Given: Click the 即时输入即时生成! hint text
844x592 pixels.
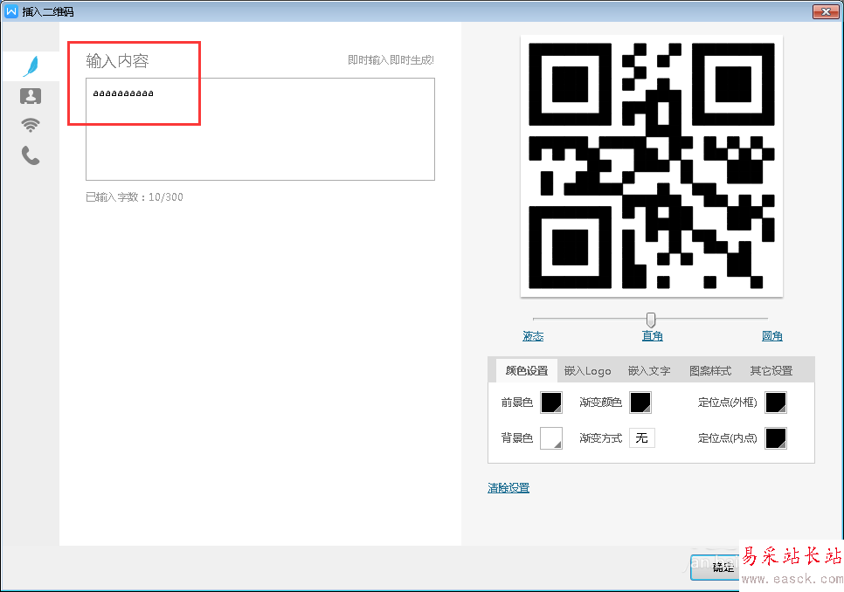Looking at the screenshot, I should click(391, 60).
